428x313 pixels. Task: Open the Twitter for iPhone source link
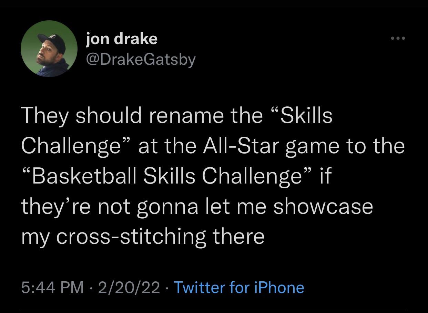click(239, 287)
